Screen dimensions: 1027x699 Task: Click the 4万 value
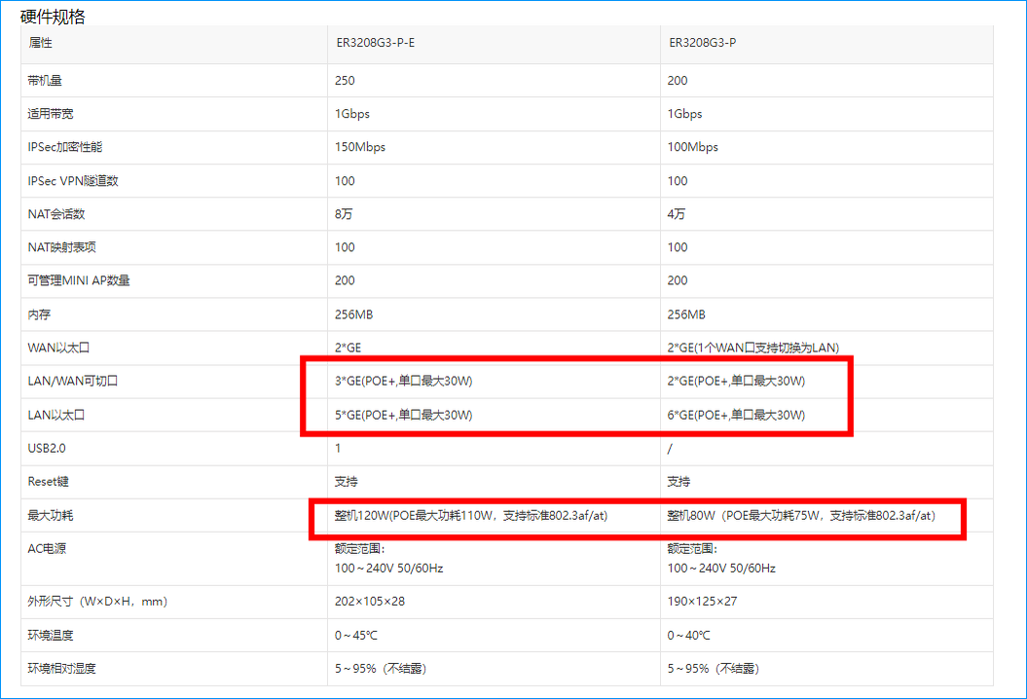(676, 214)
